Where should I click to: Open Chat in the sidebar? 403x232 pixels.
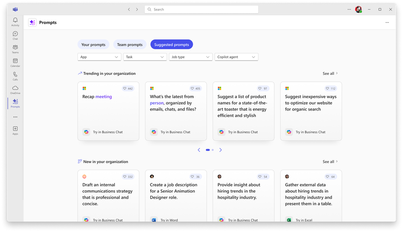pos(15,35)
